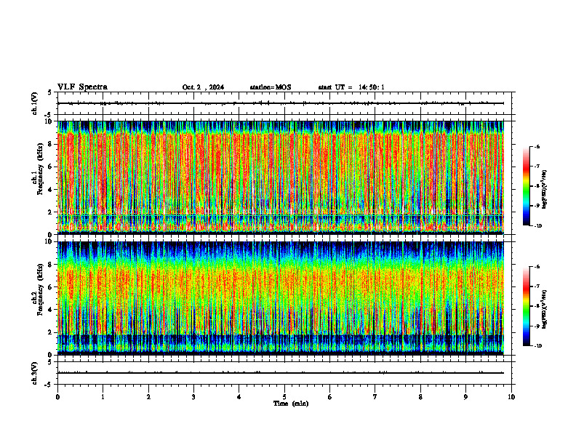Viewport: 576px width, 445px height.
Task: Click the ch.3 voltage waveform trace
Action: pos(281,373)
